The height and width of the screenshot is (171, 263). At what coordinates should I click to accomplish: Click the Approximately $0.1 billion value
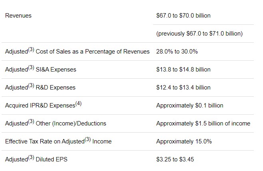coord(189,105)
